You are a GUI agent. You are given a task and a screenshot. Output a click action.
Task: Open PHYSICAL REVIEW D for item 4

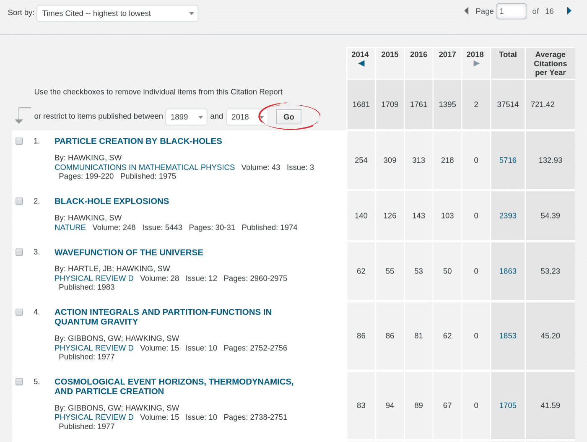point(94,348)
